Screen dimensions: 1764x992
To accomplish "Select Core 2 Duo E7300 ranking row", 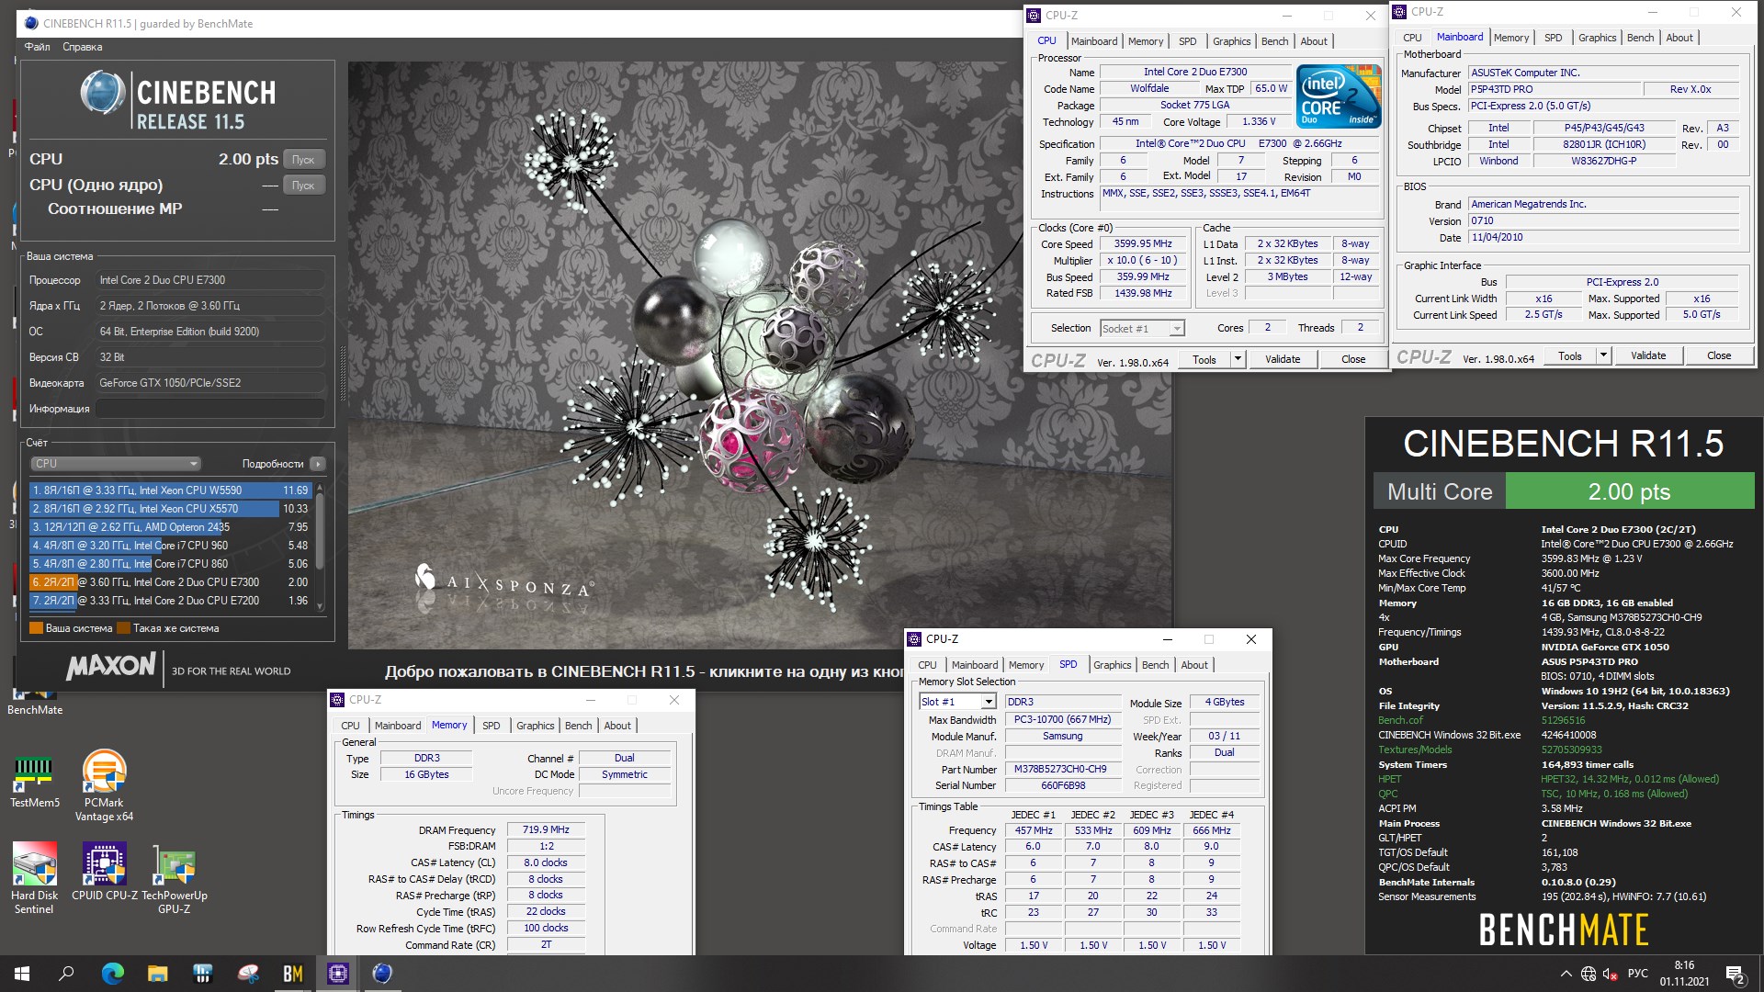I will [x=171, y=582].
